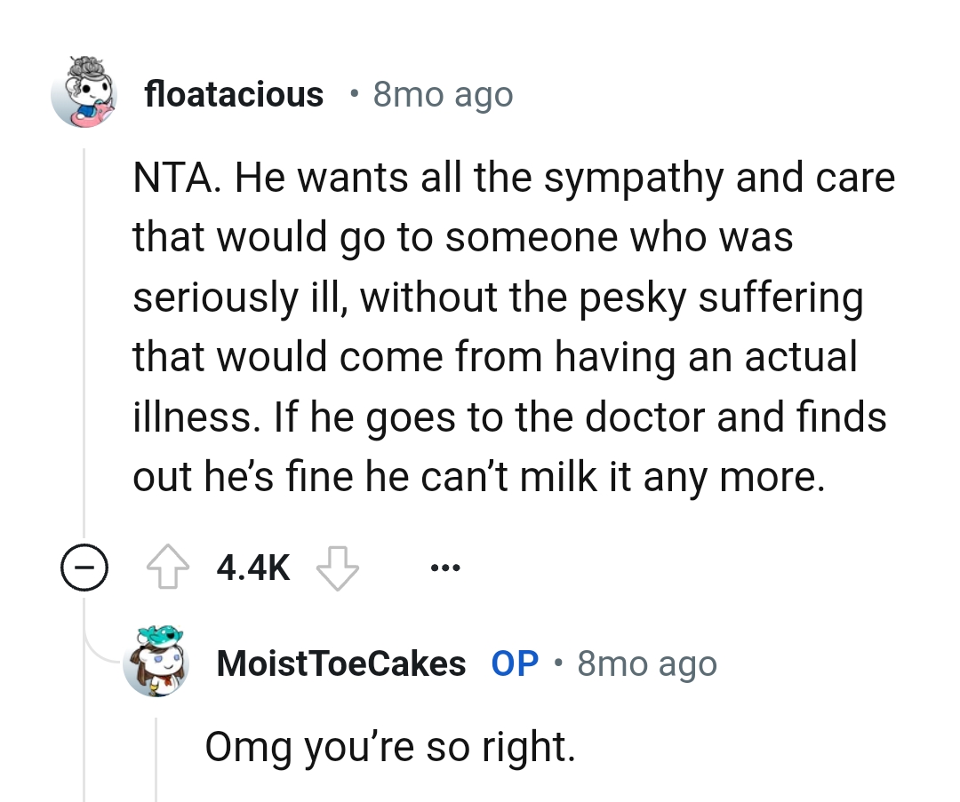960x802 pixels.
Task: Open the comment overflow menu (three dots)
Action: (x=445, y=568)
